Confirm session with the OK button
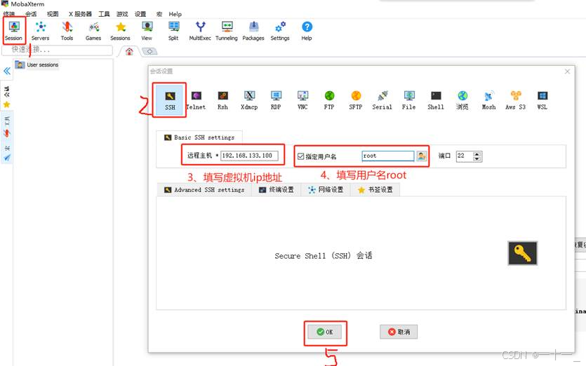 click(324, 332)
